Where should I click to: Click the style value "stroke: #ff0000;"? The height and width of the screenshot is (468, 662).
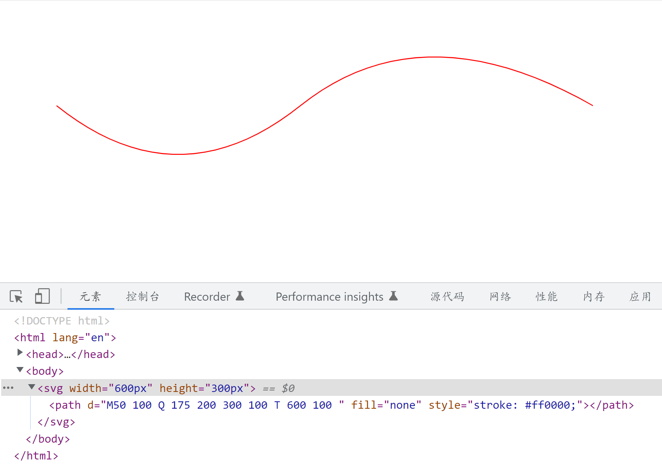coord(525,405)
